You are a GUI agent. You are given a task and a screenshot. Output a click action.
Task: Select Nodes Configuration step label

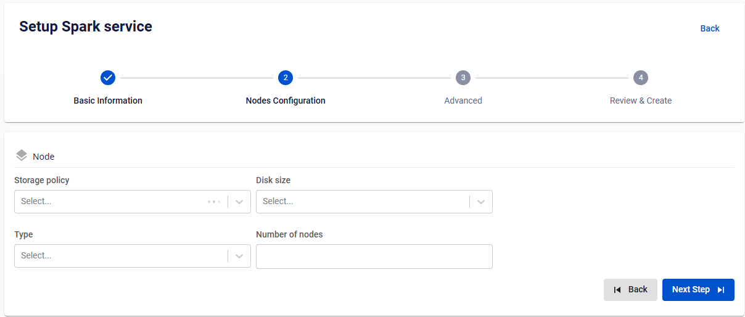tap(286, 101)
